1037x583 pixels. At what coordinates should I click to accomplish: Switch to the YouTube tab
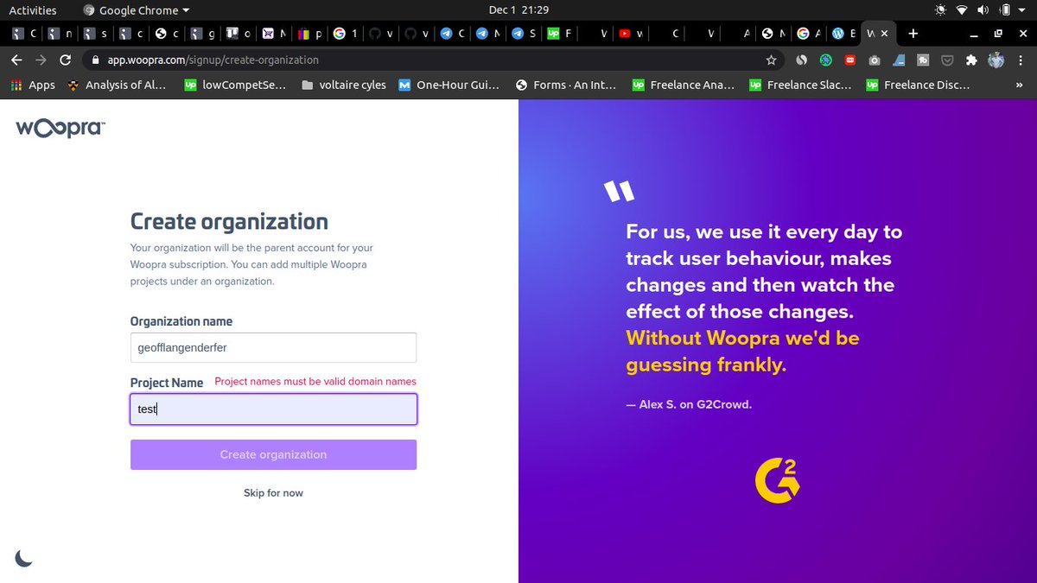point(629,34)
